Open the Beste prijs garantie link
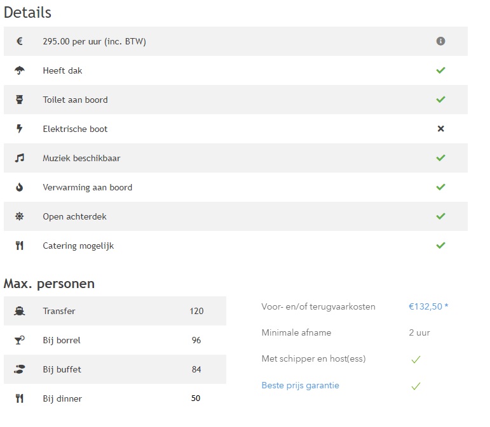Image resolution: width=490 pixels, height=427 pixels. pos(301,386)
